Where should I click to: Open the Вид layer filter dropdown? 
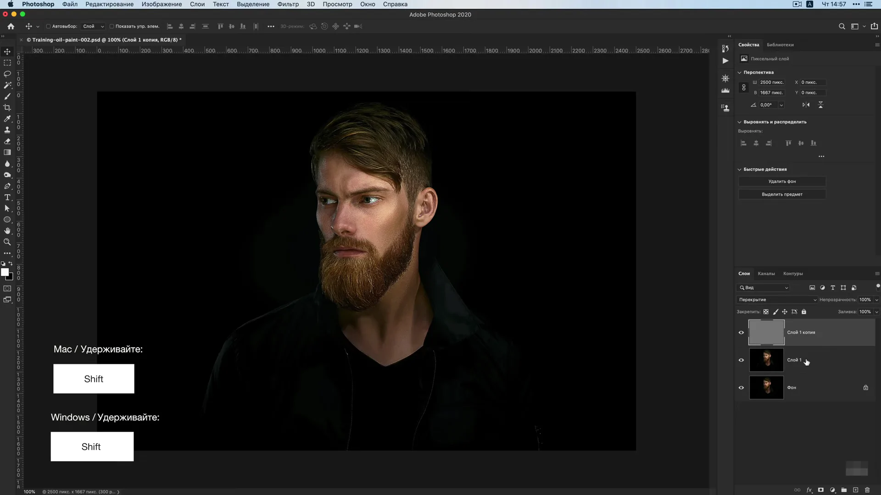click(764, 288)
